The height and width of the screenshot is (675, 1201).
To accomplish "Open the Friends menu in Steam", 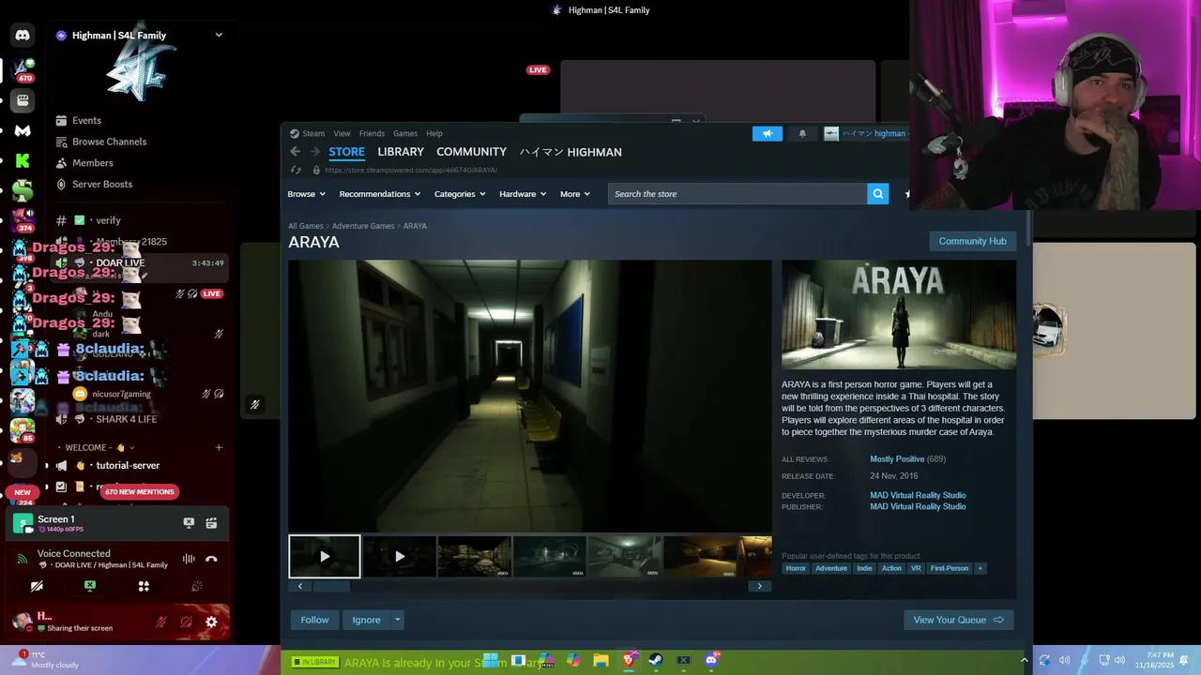I will [372, 133].
